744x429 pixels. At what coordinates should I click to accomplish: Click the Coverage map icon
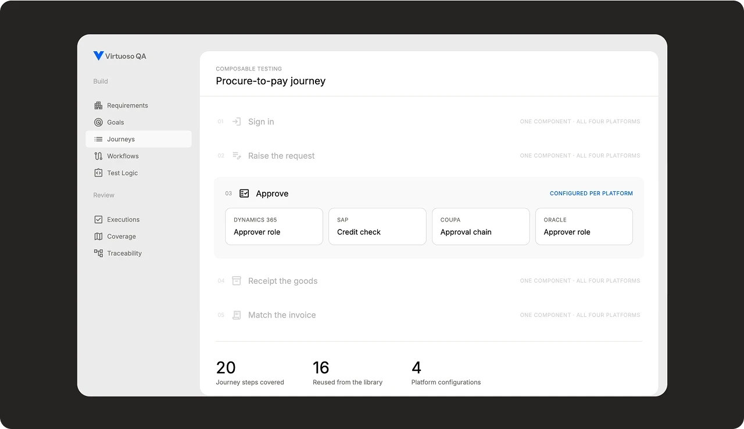click(98, 236)
